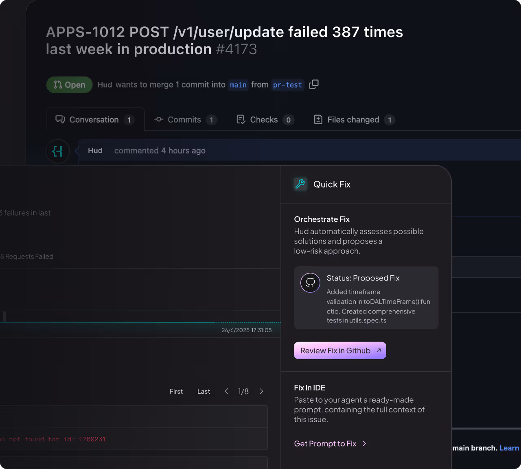Image resolution: width=521 pixels, height=469 pixels.
Task: Click the 26/6/2025 17:31:05 timestamp
Action: pos(247,330)
